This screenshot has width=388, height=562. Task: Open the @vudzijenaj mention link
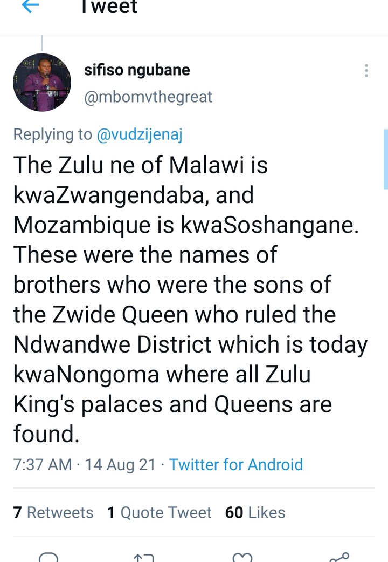click(x=140, y=135)
